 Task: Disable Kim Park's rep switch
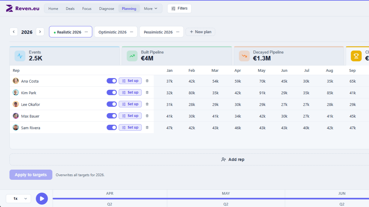(x=112, y=92)
